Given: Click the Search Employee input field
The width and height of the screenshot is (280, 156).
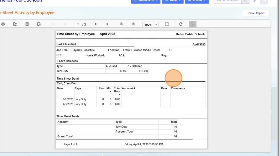Looking at the screenshot, I should point(227,1).
